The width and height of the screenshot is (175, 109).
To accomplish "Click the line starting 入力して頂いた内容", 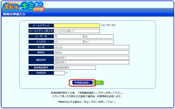I will (87, 96).
